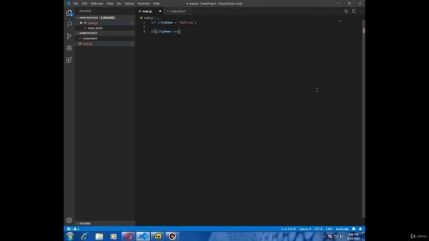This screenshot has height=241, width=429.
Task: Expand the Outline section
Action: [x=105, y=223]
